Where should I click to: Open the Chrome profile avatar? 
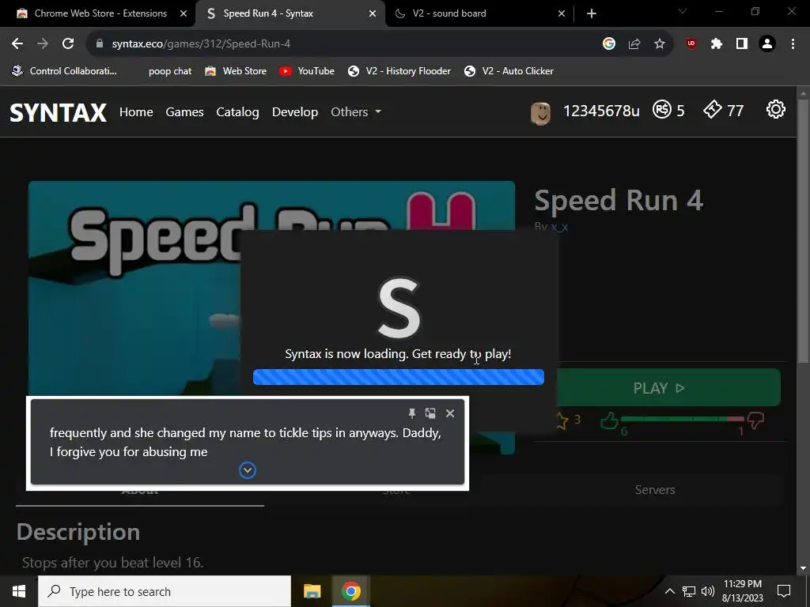click(x=767, y=44)
